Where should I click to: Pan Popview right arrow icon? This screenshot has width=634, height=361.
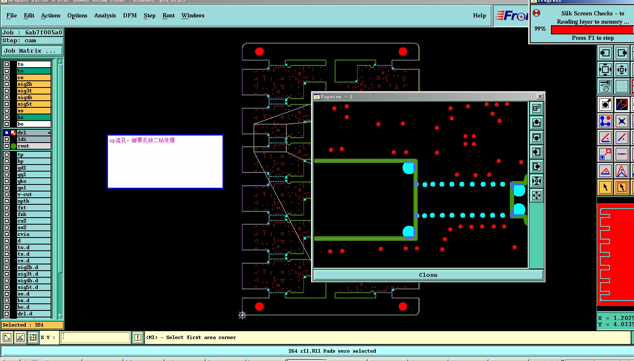point(537,166)
